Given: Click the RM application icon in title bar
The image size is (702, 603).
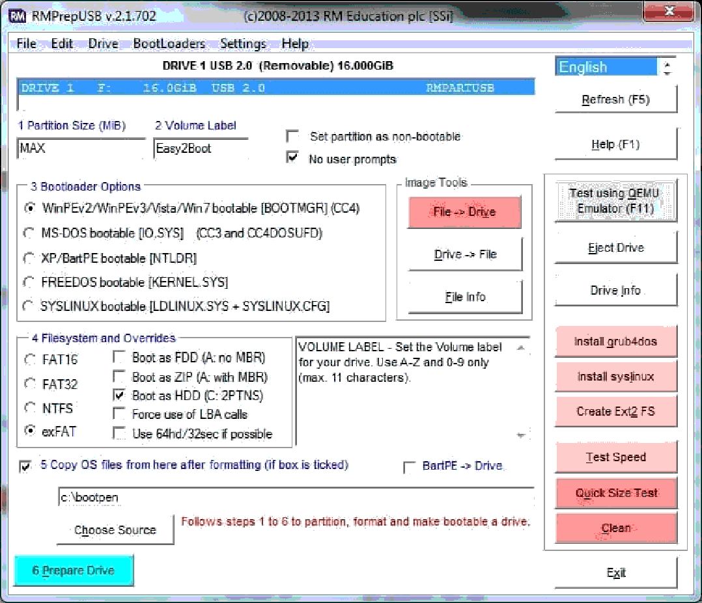Looking at the screenshot, I should coord(18,16).
